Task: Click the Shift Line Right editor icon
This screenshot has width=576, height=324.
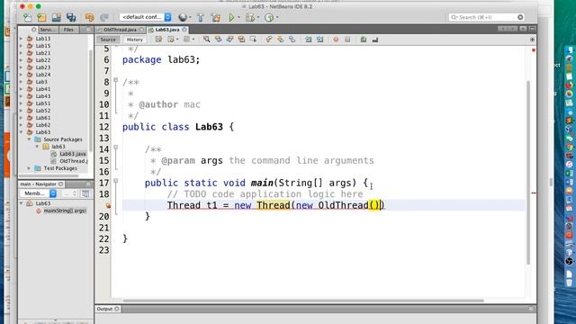Action: tap(320, 40)
